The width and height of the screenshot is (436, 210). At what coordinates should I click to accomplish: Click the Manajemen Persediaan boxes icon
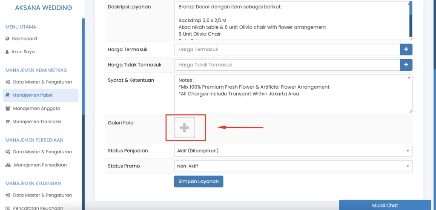pos(8,165)
